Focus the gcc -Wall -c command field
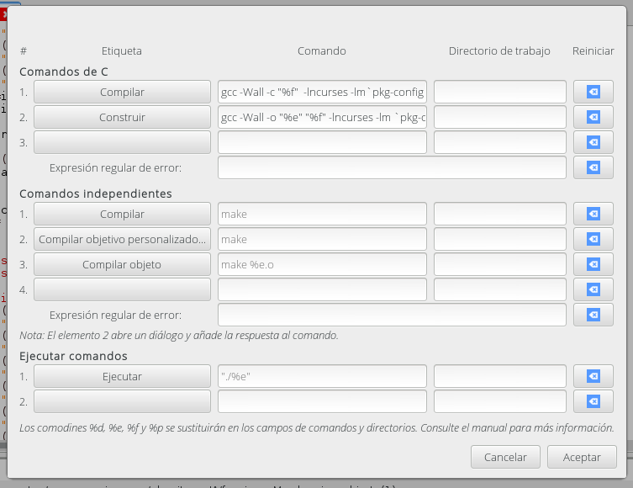The width and height of the screenshot is (633, 488). coord(322,92)
